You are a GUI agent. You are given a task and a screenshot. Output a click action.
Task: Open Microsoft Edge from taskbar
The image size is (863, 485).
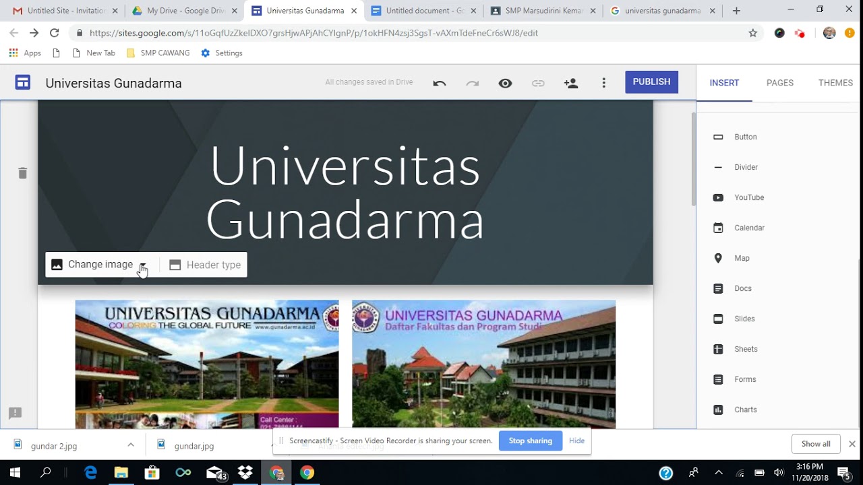click(90, 472)
